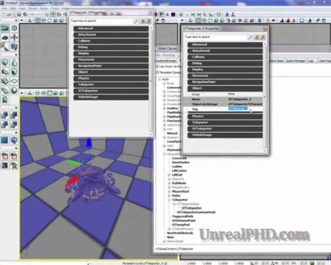Expand Display category in UTTeleporter_5 Properties
Image resolution: width=331 pixels, height=265 pixels.
(x=225, y=70)
